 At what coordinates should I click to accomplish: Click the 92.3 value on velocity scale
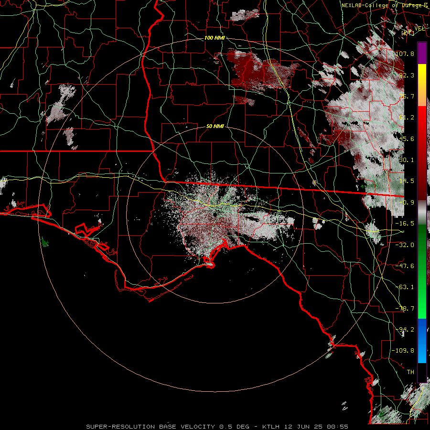(407, 75)
